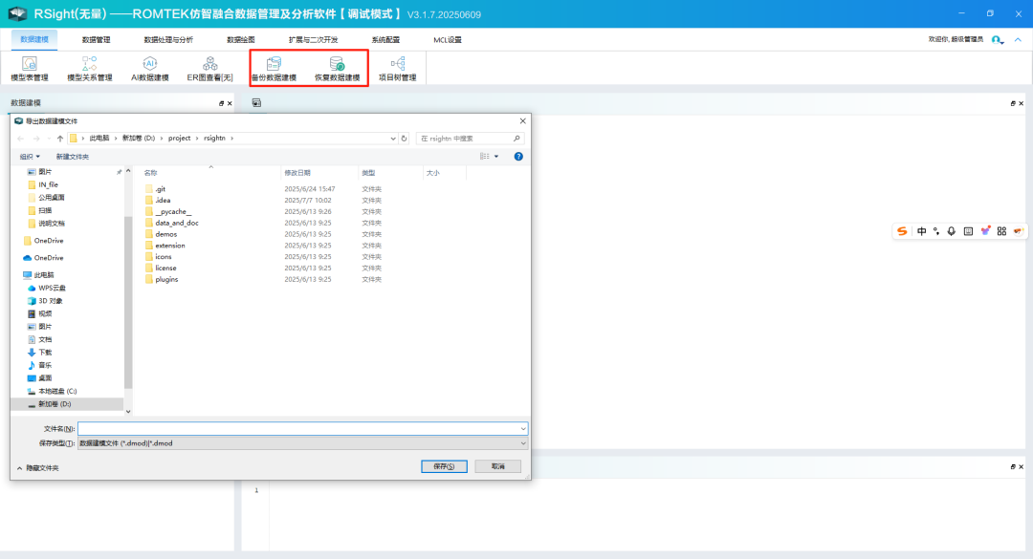Open the 保存类型 file type dropdown

pos(302,443)
